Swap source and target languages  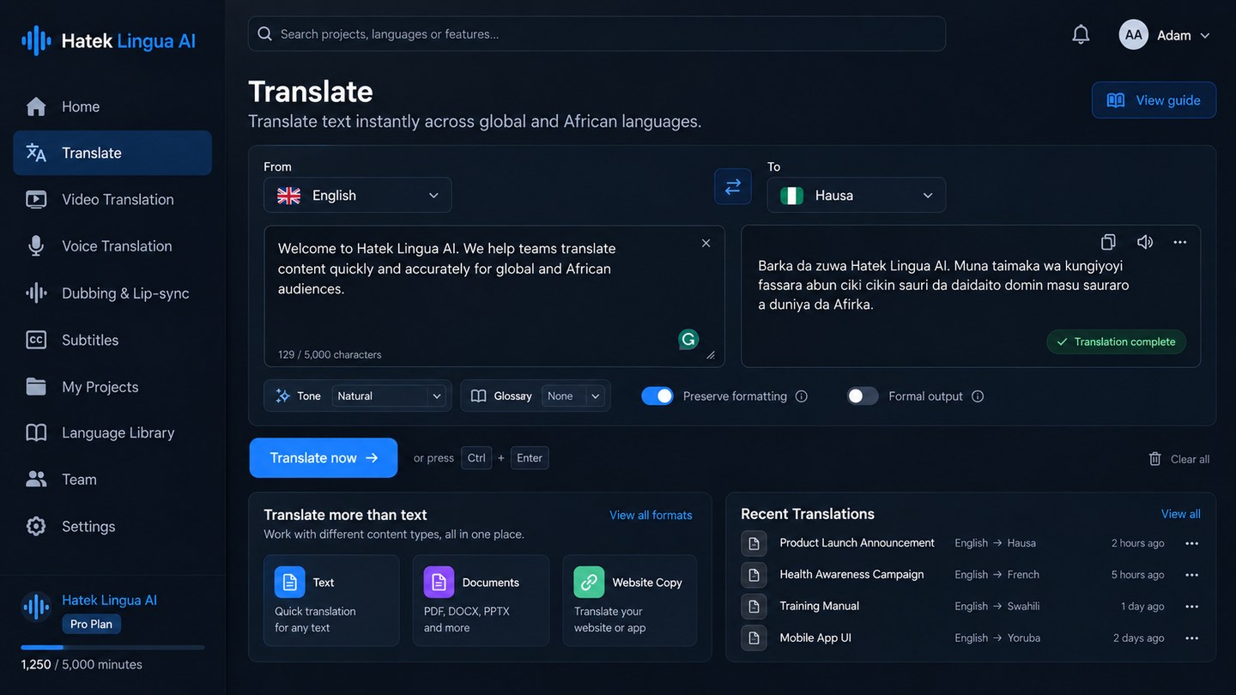point(733,186)
